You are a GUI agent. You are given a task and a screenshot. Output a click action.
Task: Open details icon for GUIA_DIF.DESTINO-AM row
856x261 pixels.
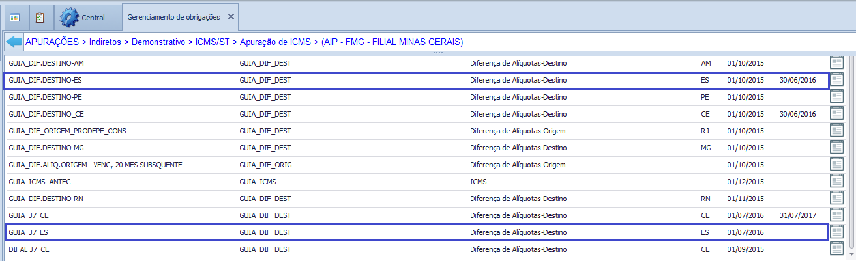[836, 63]
